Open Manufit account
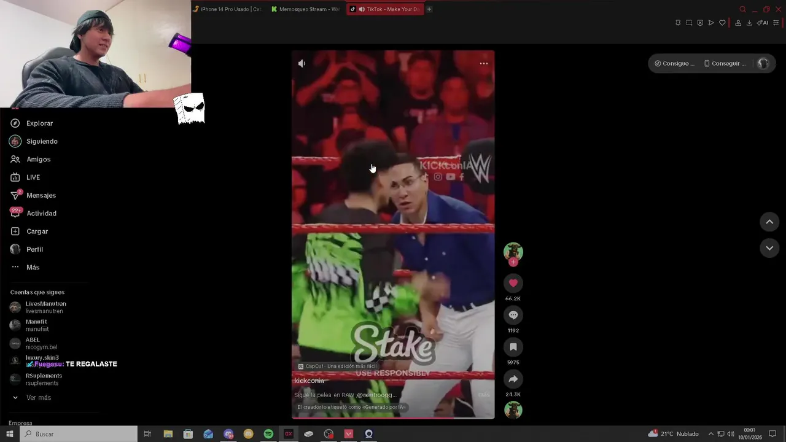 click(29, 325)
